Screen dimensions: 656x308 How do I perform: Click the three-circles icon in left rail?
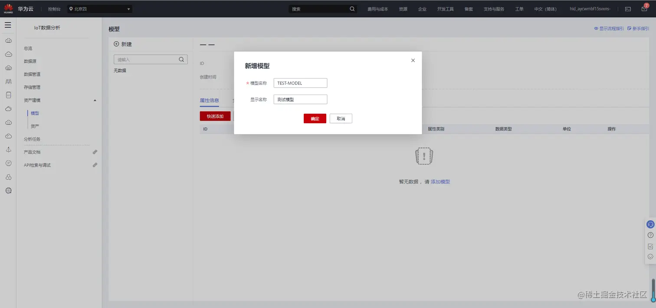[8, 177]
